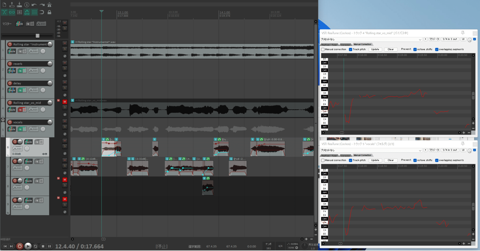Toggle the Repeat loop button in transport
This screenshot has height=251, width=480.
click(x=35, y=246)
